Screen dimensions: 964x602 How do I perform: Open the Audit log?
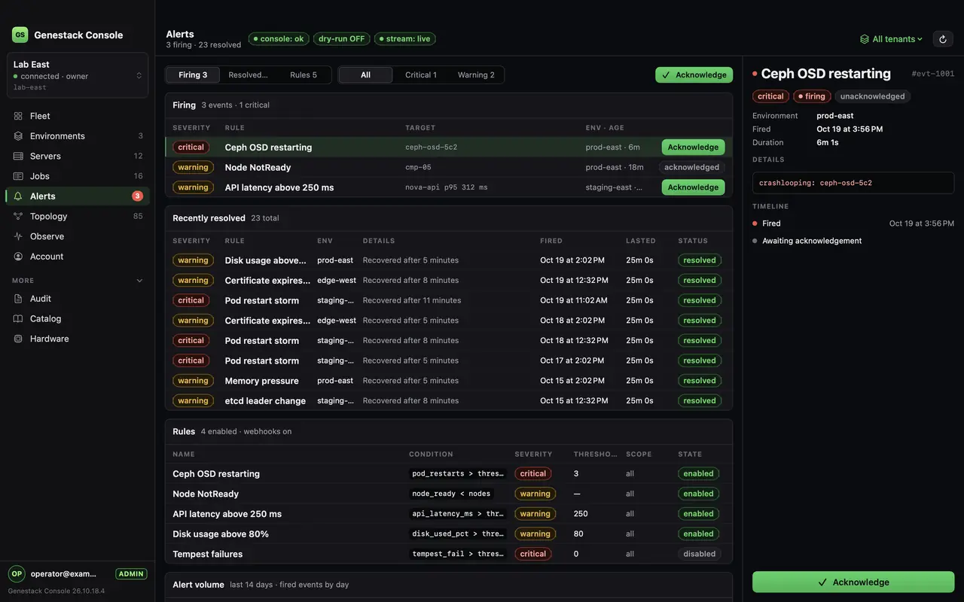(78, 299)
